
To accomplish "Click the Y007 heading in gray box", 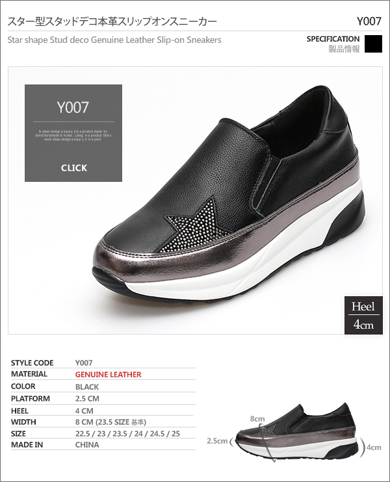I will pos(73,107).
